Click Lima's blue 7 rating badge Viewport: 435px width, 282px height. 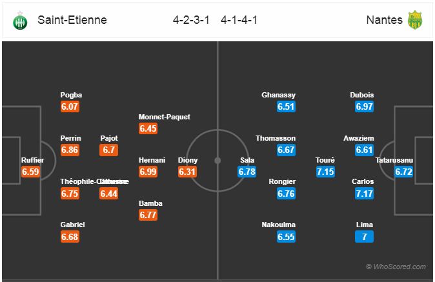click(364, 237)
